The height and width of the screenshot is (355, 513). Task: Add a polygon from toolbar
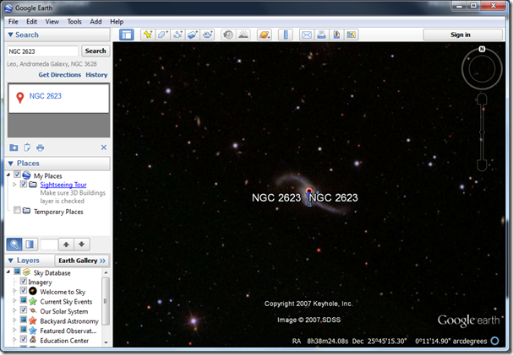162,35
